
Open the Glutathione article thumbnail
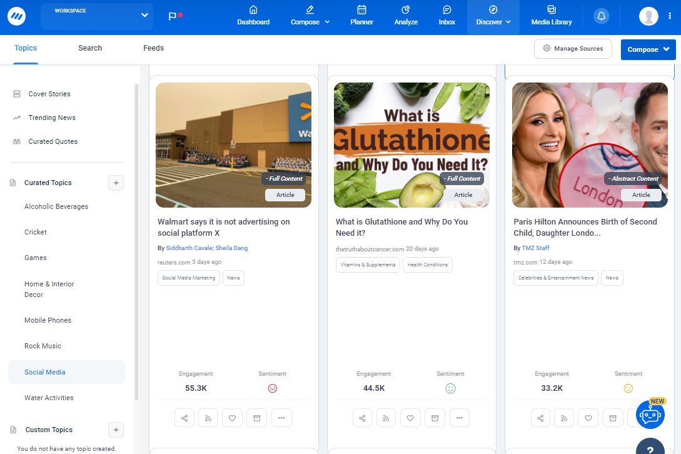411,145
